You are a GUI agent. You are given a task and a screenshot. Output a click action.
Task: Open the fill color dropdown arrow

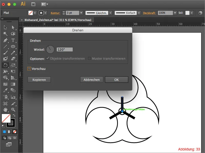click(35, 13)
